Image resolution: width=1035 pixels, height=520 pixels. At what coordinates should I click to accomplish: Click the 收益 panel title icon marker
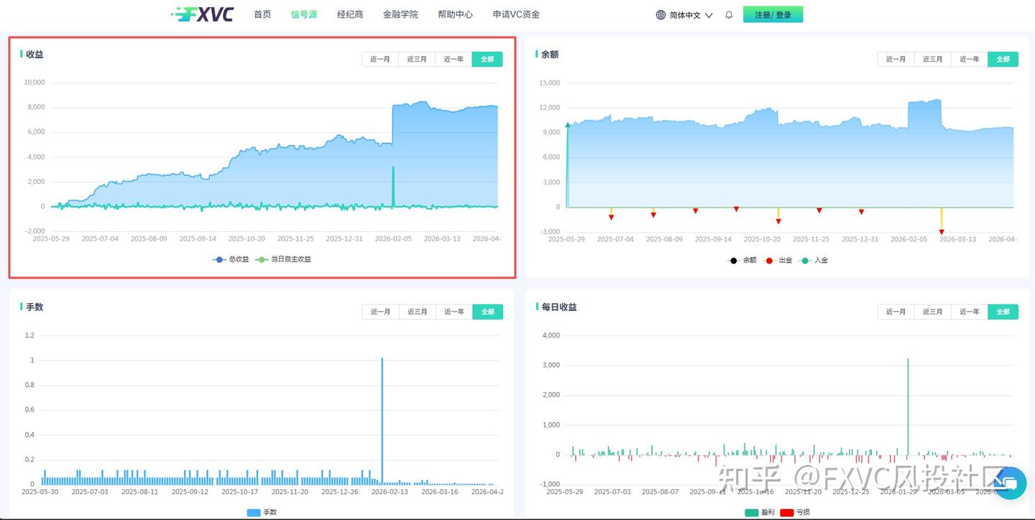click(22, 54)
